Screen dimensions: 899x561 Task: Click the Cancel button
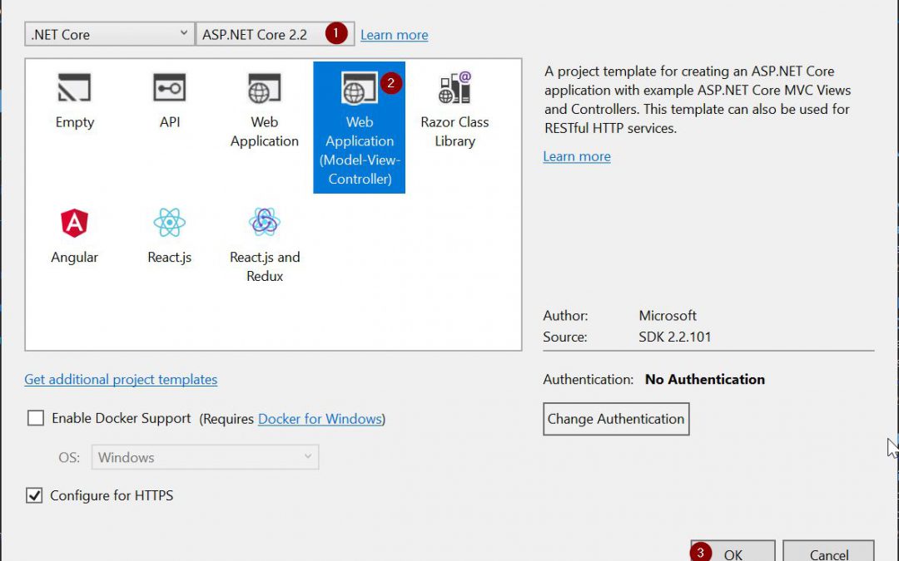pyautogui.click(x=829, y=552)
